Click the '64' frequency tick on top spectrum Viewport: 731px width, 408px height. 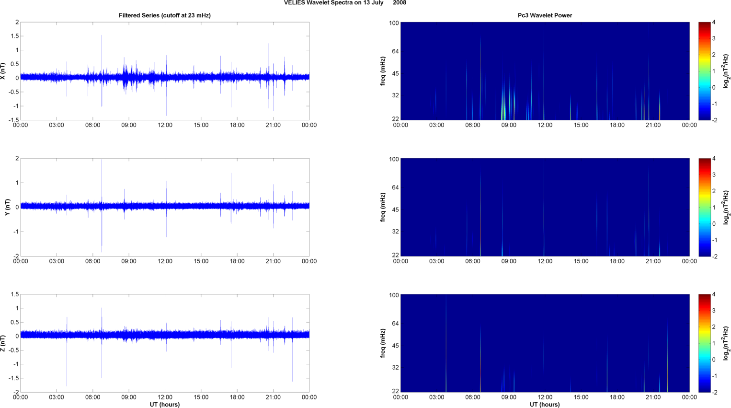click(395, 51)
